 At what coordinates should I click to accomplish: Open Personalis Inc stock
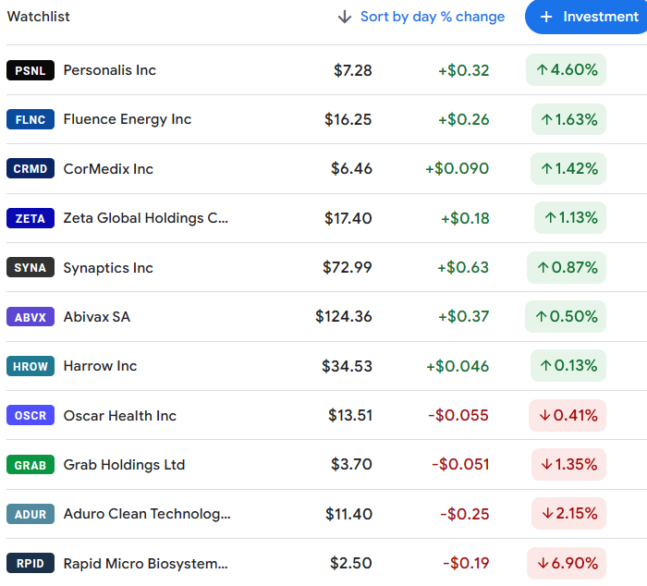[109, 70]
